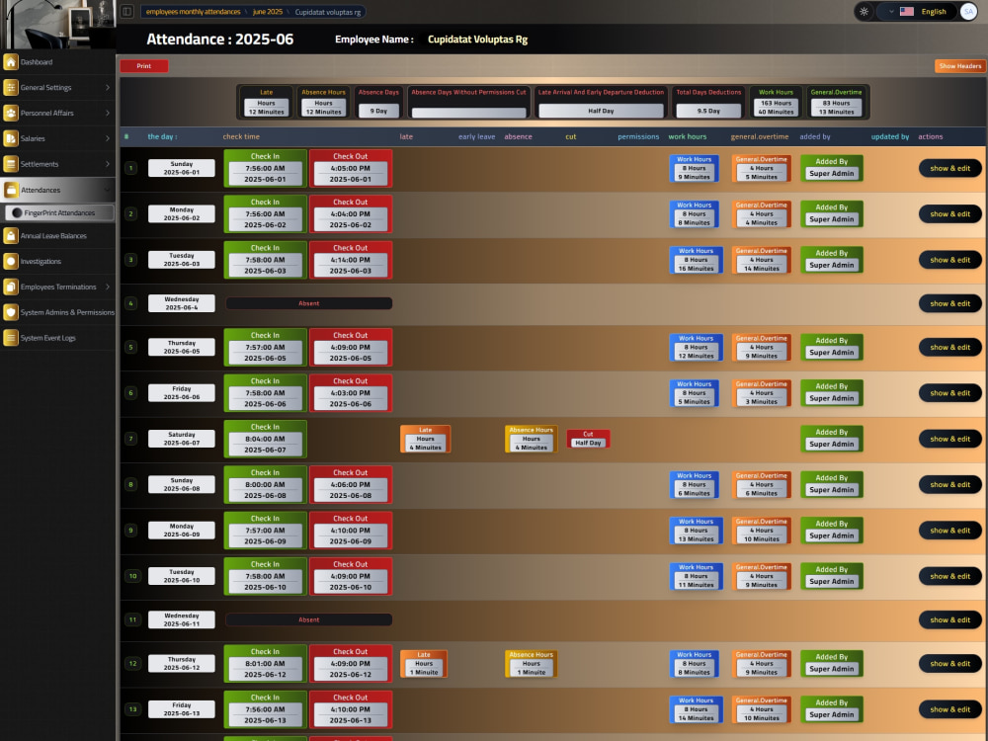Open the SA user avatar
The height and width of the screenshot is (741, 988).
tap(968, 11)
